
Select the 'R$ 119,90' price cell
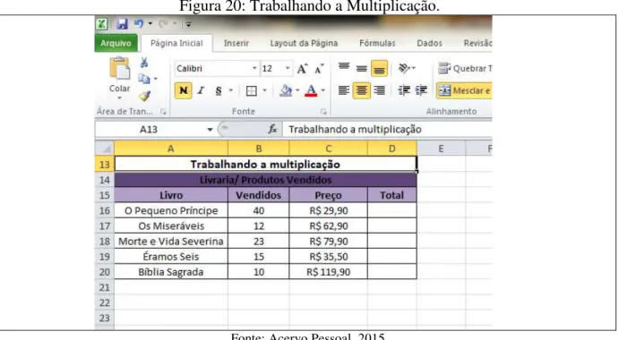[x=329, y=272]
